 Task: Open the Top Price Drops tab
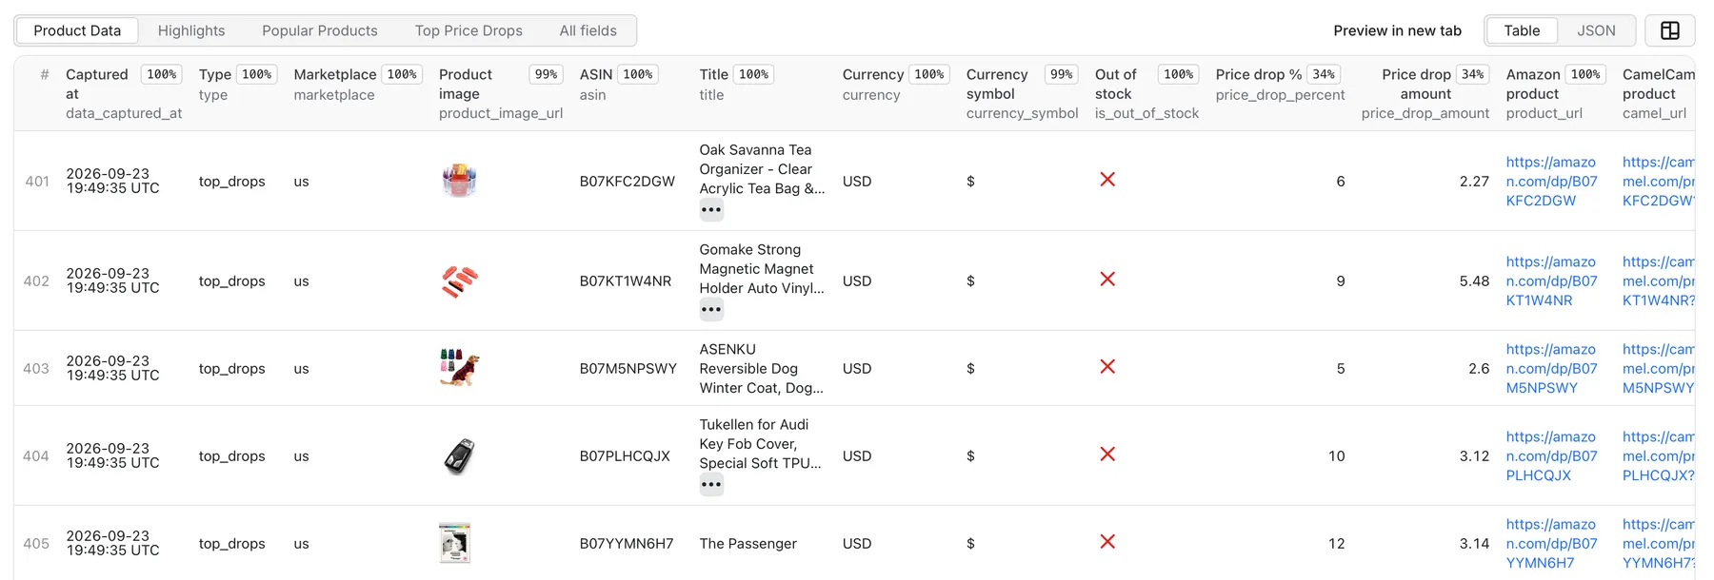pos(468,30)
